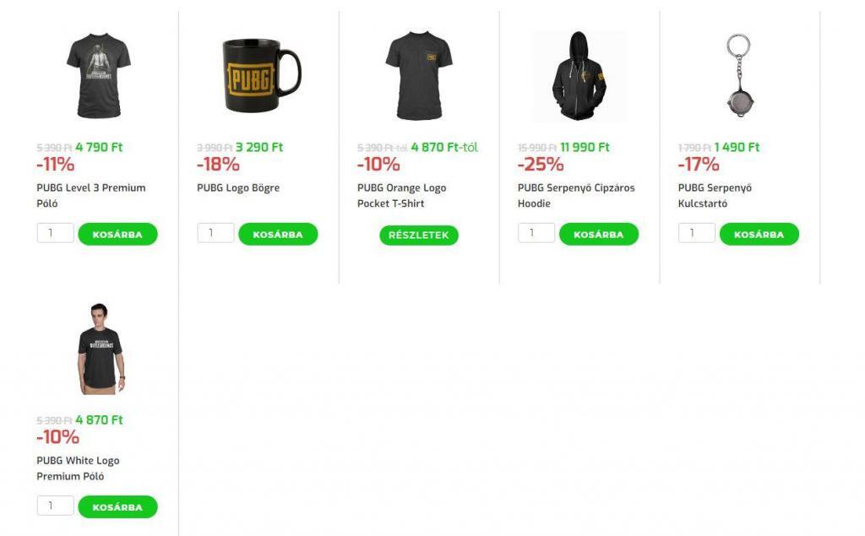Viewport: 865px width, 536px height.
Task: Click the PUBG White Logo Premium Póló image
Action: [x=99, y=349]
